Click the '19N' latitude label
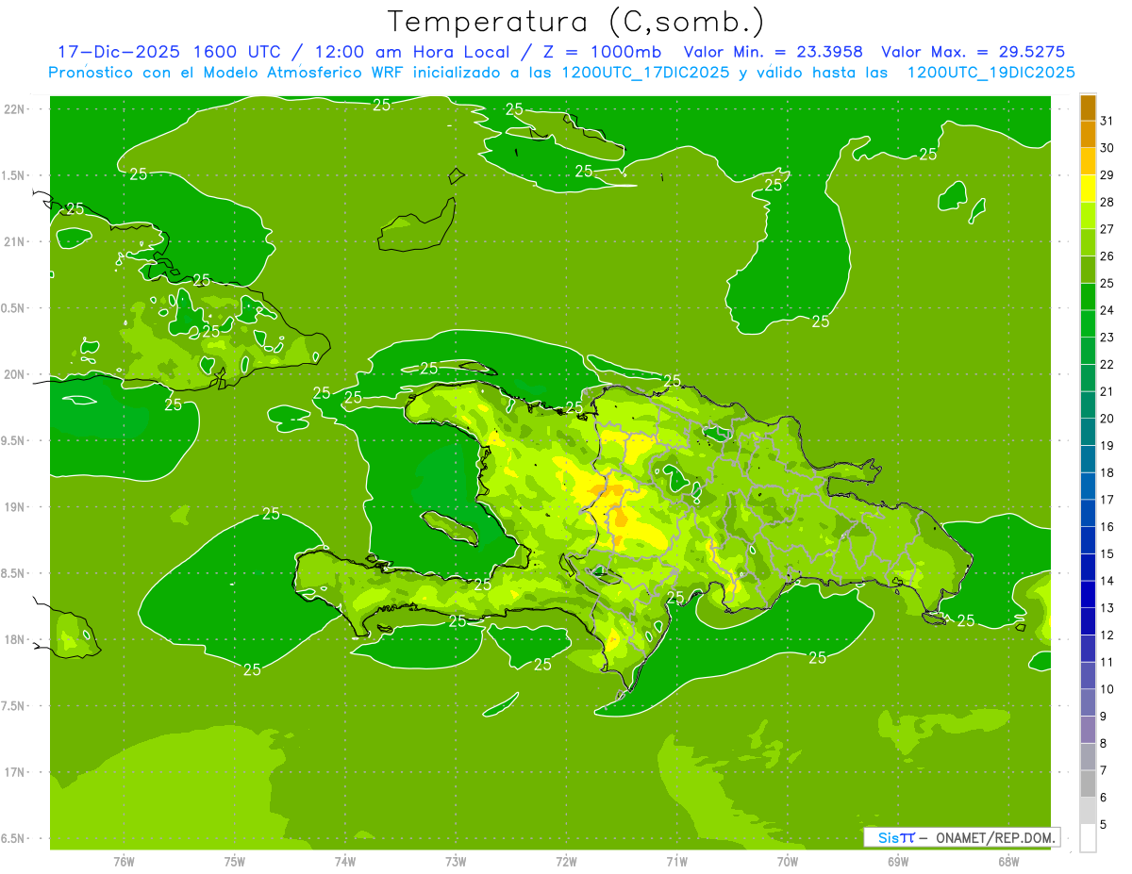1132x874 pixels. (14, 507)
